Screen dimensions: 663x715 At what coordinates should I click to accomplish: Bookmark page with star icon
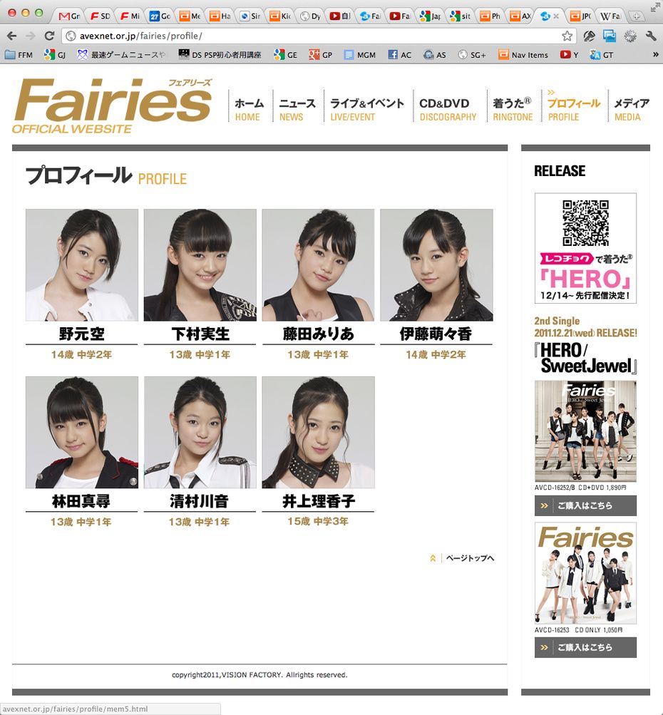point(567,36)
